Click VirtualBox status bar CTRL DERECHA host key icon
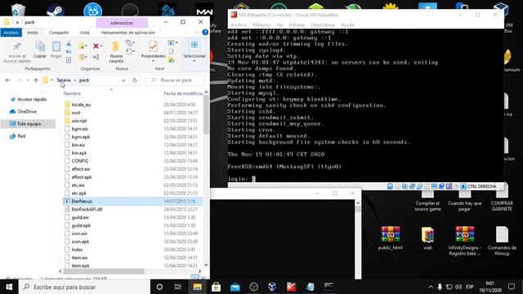Screen dimensions: 523x294 (463, 186)
